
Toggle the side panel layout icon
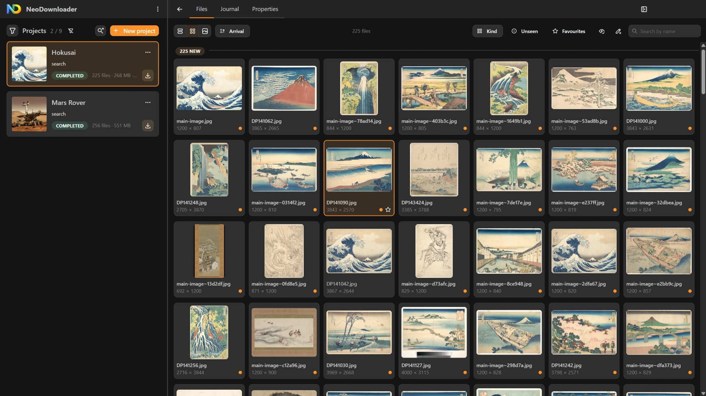(x=644, y=9)
